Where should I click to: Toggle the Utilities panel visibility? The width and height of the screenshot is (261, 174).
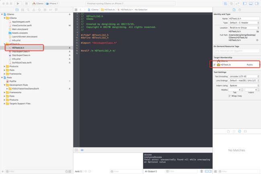[x=257, y=4]
